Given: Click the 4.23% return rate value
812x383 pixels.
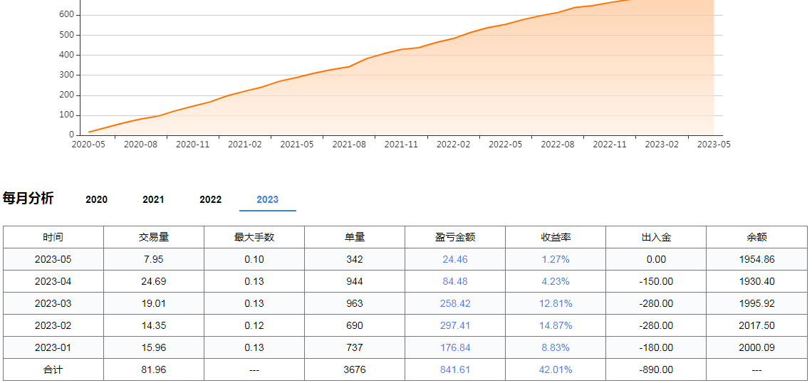Looking at the screenshot, I should [x=556, y=282].
